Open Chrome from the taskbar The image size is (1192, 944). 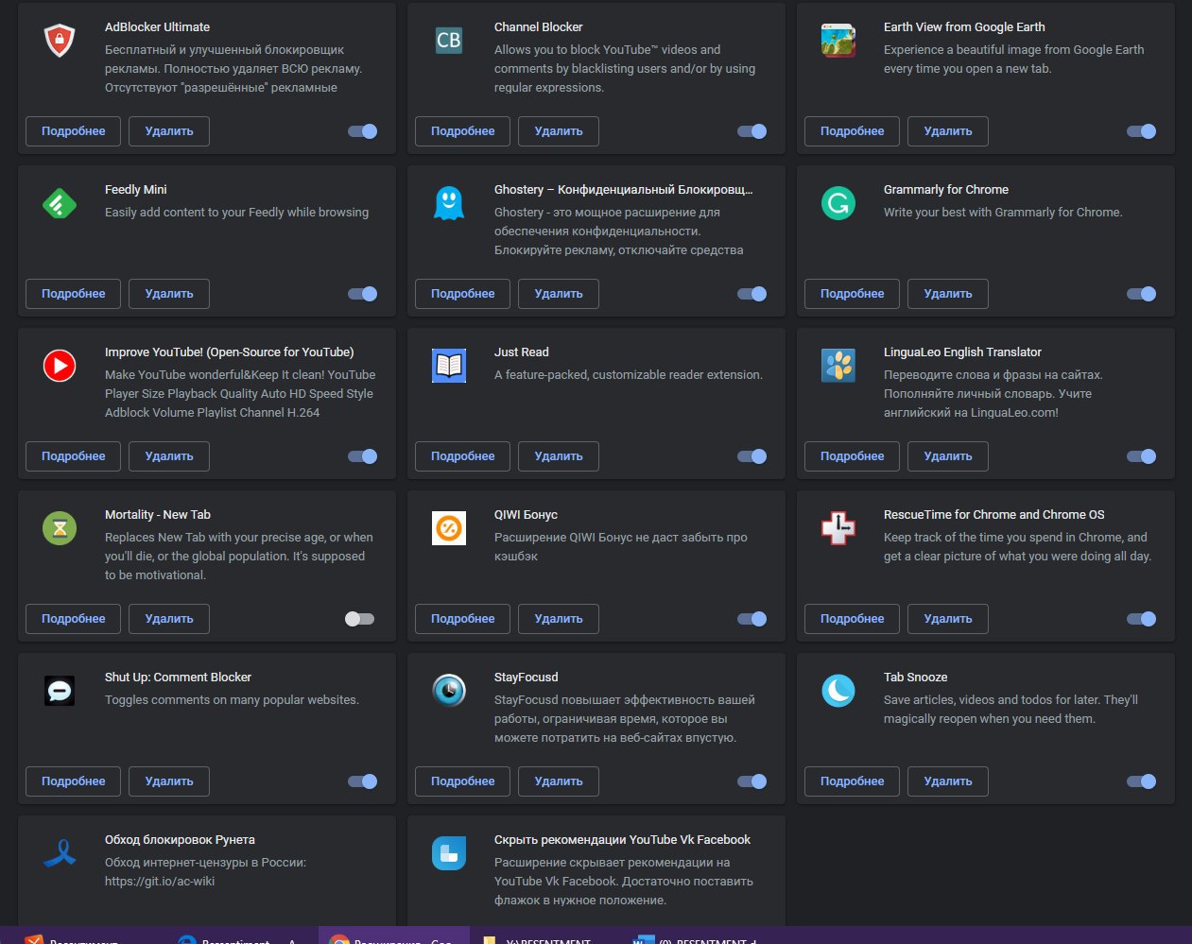tap(393, 935)
